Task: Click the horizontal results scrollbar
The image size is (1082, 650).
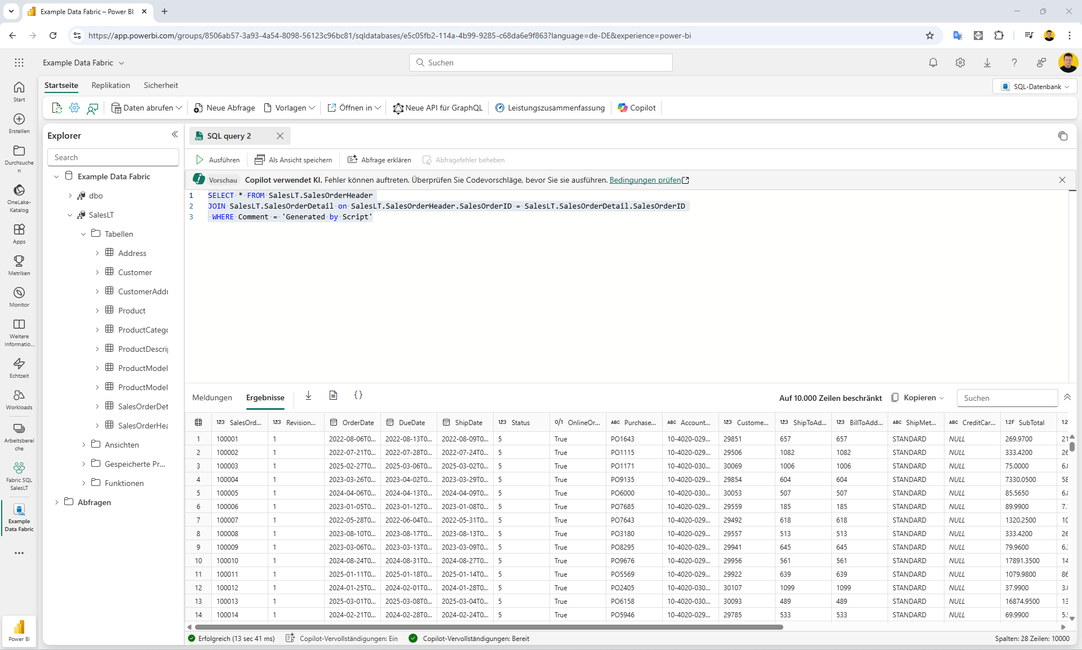Action: click(x=489, y=627)
